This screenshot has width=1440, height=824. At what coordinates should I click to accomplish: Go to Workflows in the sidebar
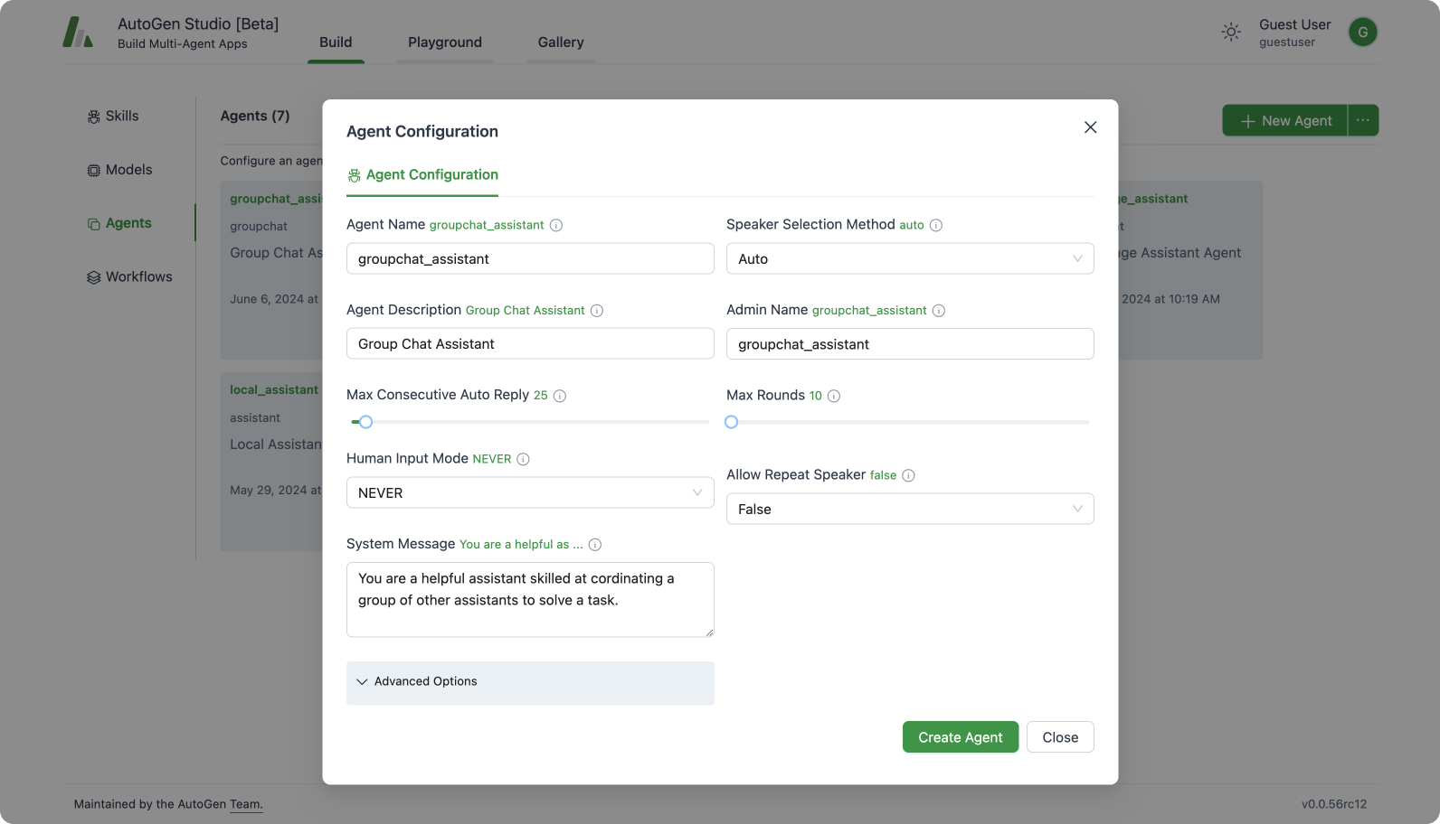(x=129, y=276)
